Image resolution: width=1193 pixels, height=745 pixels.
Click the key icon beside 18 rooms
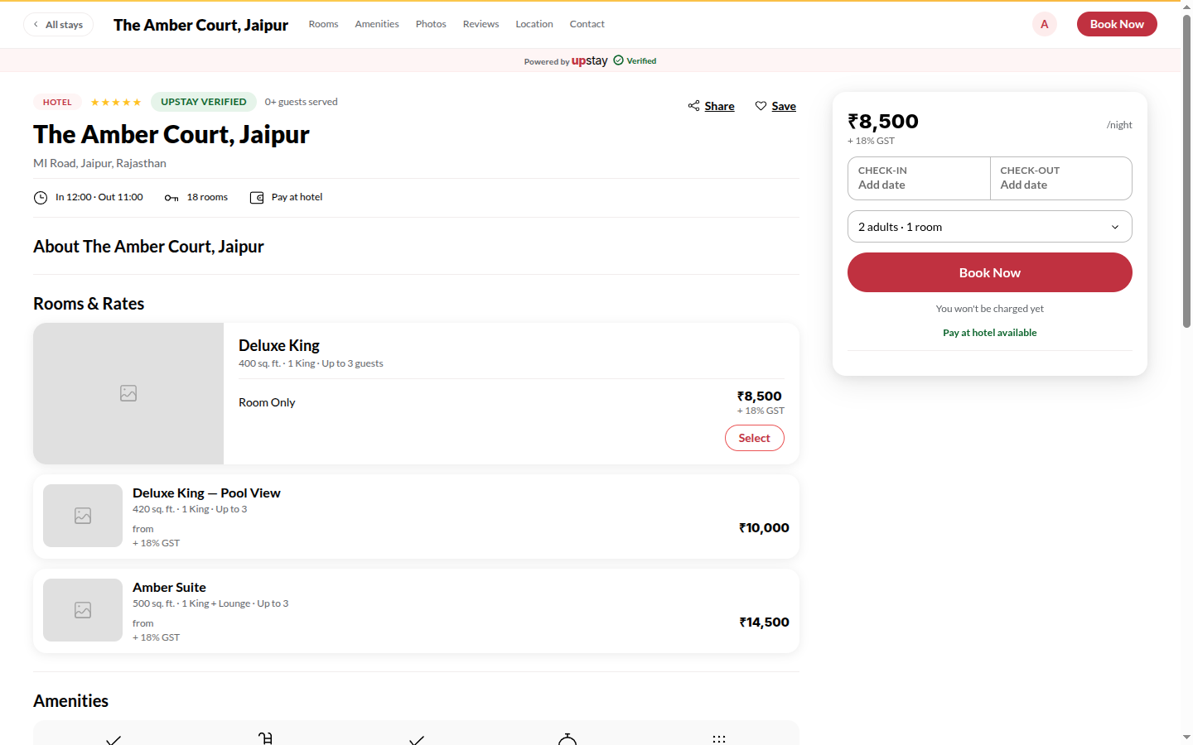[x=171, y=198]
